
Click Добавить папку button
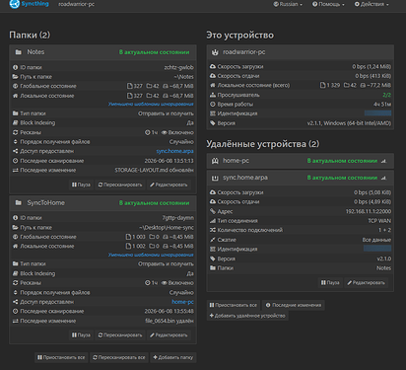click(173, 357)
